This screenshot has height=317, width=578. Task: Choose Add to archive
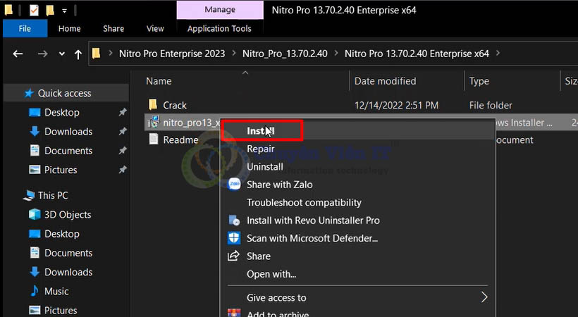(x=278, y=313)
